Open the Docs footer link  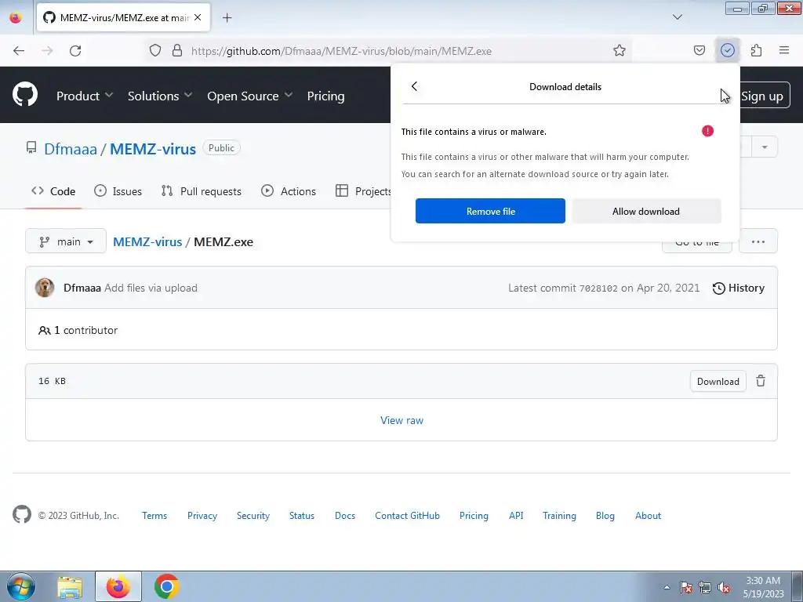pos(345,516)
